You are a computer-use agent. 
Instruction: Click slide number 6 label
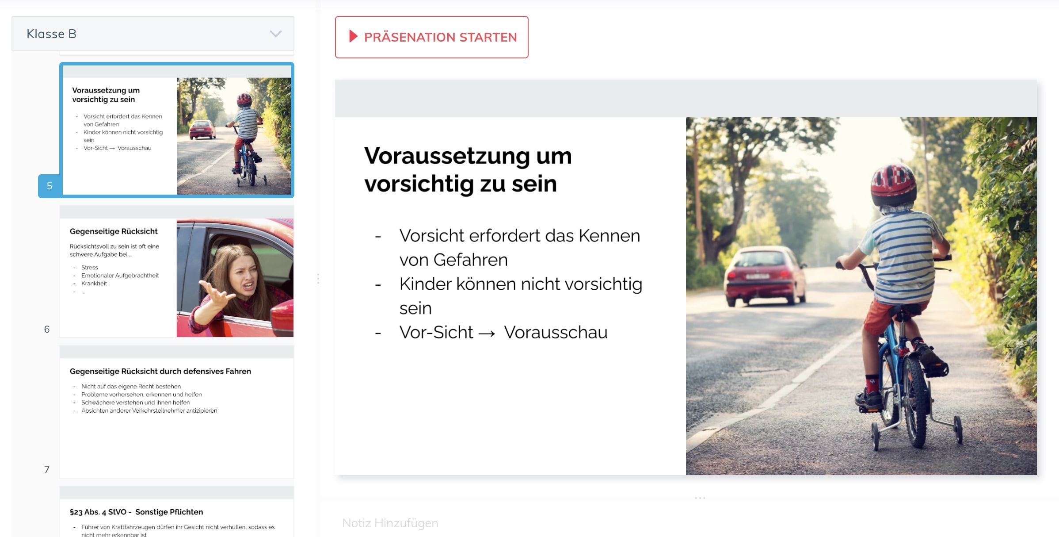(47, 329)
